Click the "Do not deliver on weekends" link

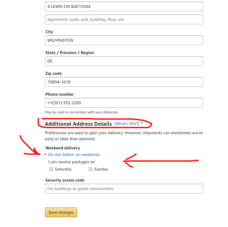pyautogui.click(x=74, y=155)
